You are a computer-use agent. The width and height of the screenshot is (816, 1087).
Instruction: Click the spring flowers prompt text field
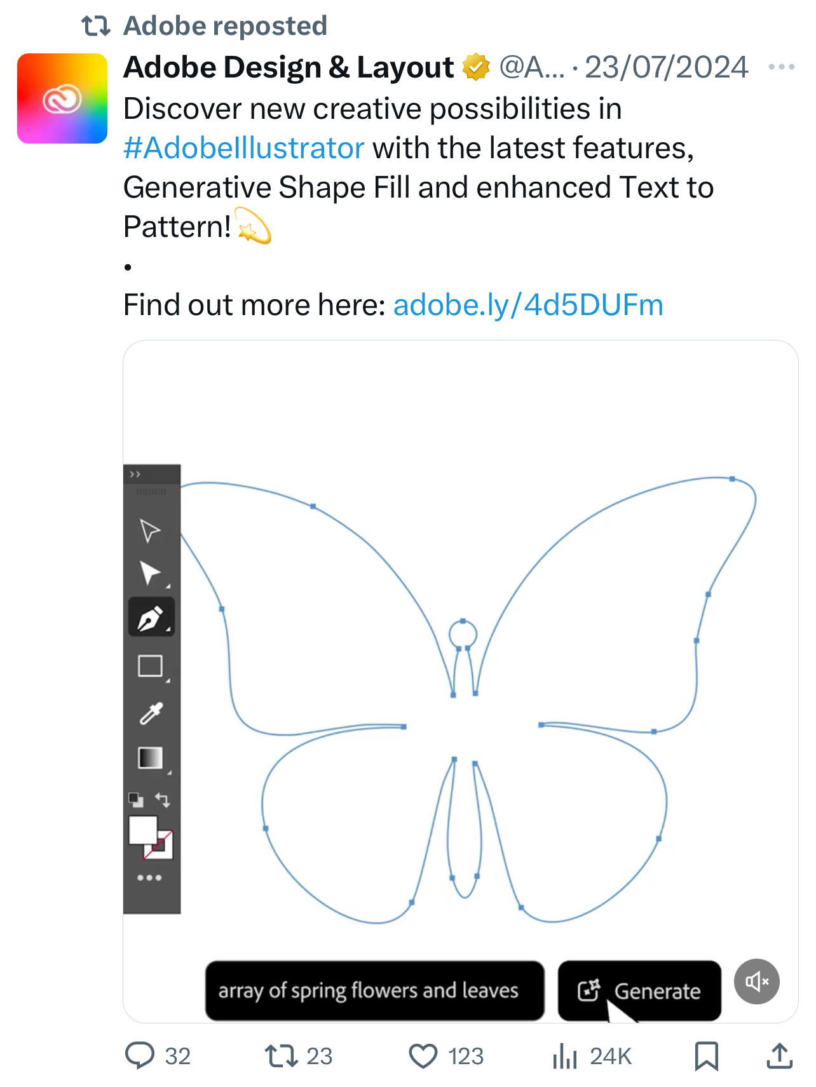[374, 991]
